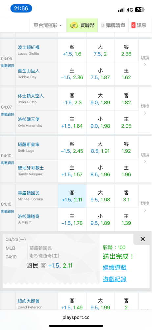Viewport: 152px width, 330px height.
Task: Close the bet confirmation slip
Action: [142, 239]
